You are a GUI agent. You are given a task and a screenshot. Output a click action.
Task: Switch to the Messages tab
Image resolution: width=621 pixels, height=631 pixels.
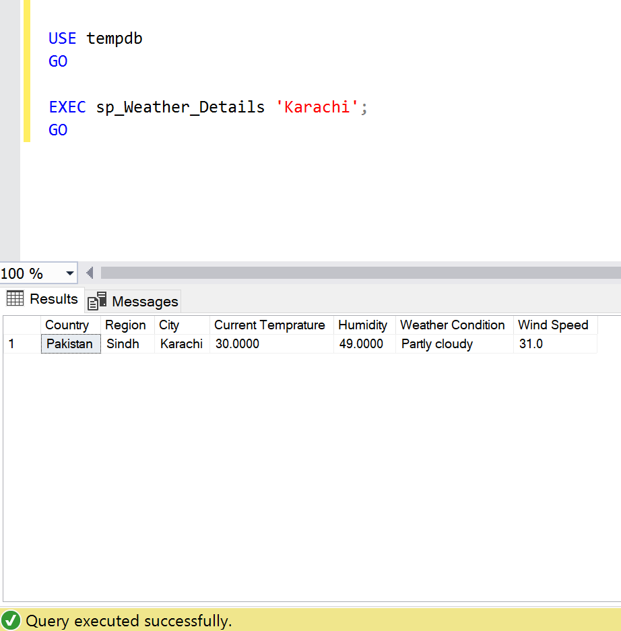(x=133, y=301)
